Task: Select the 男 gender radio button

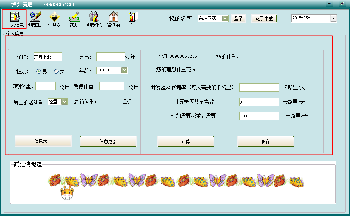Action: click(39, 71)
